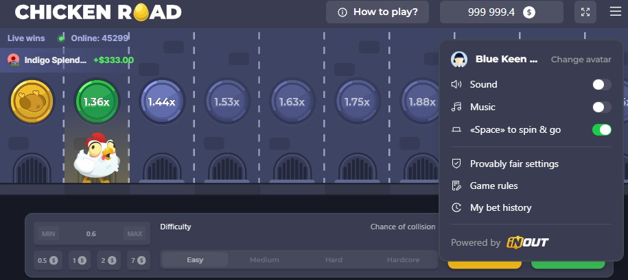The width and height of the screenshot is (628, 280).
Task: Toggle fullscreen mode icon
Action: [585, 12]
